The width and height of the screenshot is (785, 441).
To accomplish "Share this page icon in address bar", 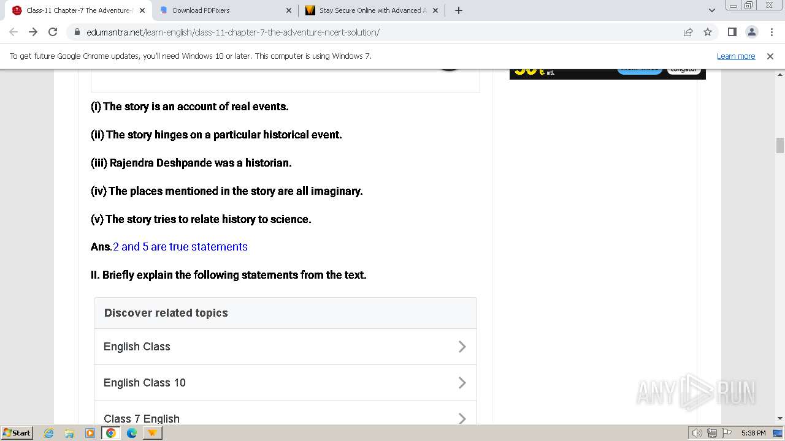I will click(x=688, y=32).
